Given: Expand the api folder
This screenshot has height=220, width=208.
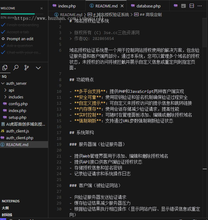Looking at the screenshot, I should pyautogui.click(x=24, y=90).
